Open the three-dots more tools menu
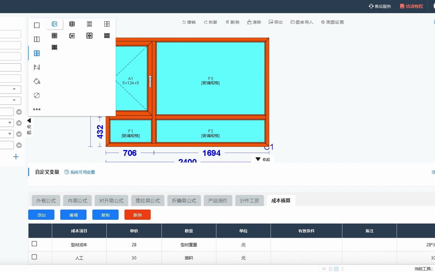 point(37,109)
